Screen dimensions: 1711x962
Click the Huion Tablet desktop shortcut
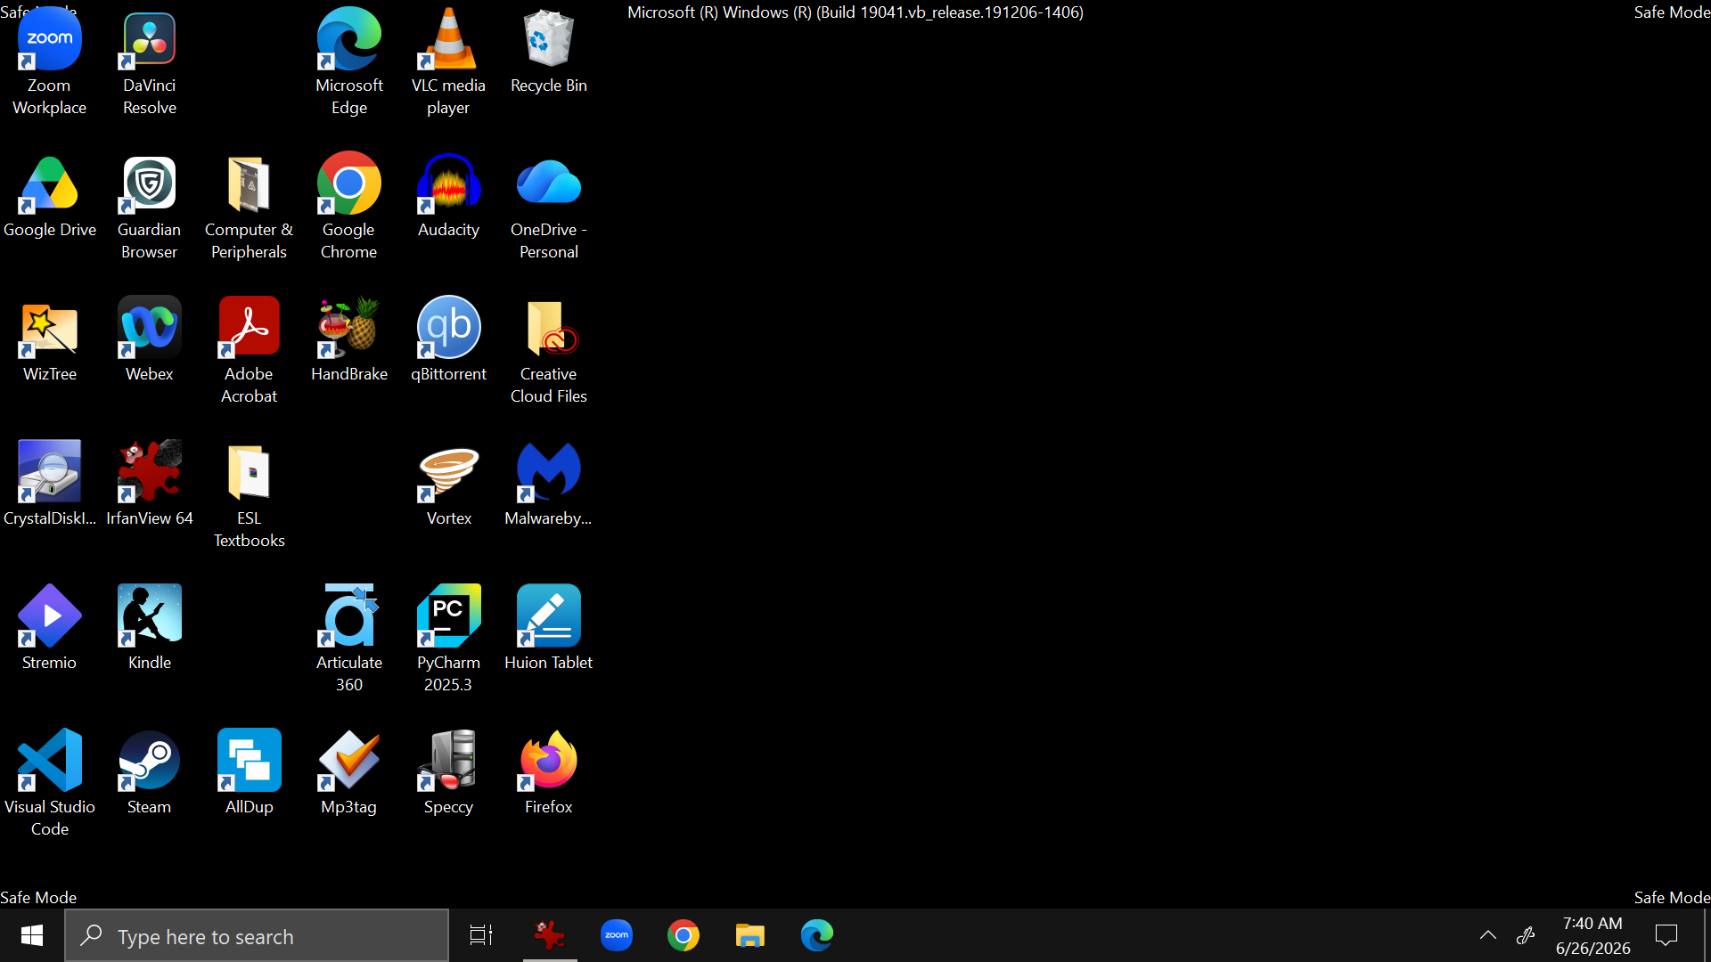click(549, 629)
